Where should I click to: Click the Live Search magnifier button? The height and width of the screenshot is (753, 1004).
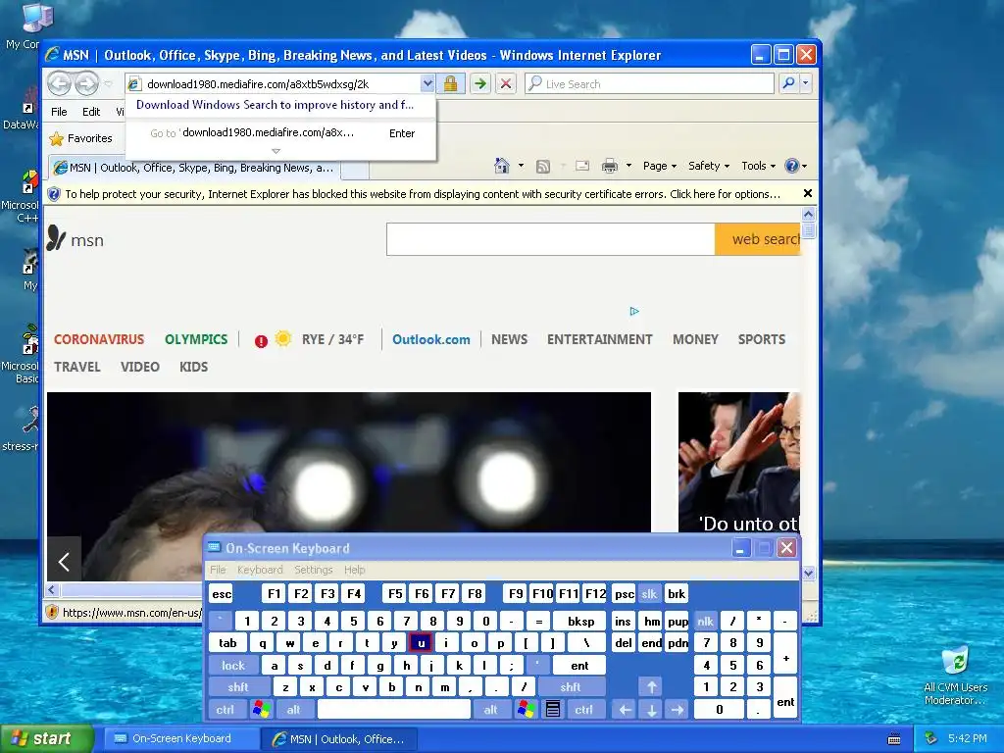coord(789,83)
